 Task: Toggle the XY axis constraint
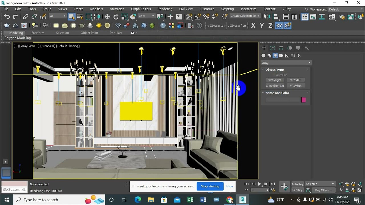[x=279, y=26]
